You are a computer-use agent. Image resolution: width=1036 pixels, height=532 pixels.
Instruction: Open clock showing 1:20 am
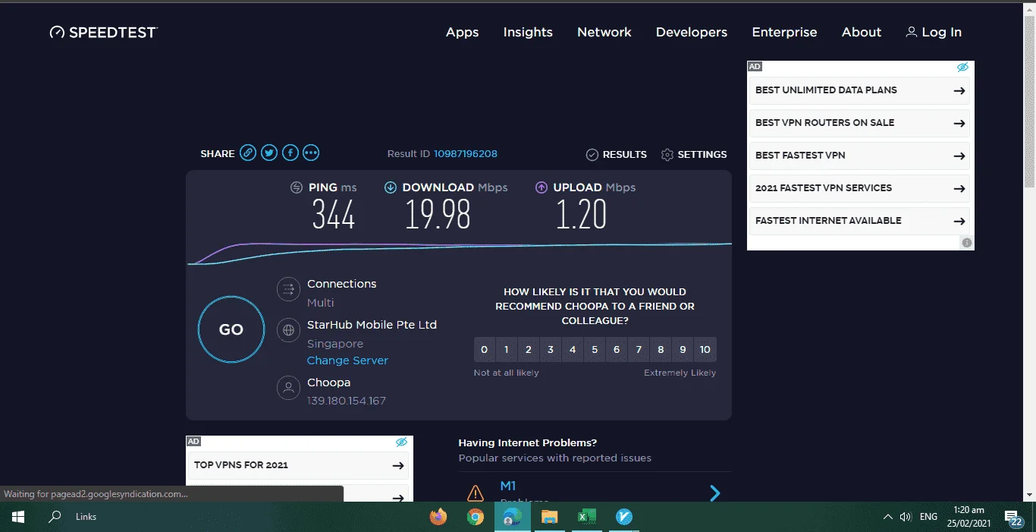click(x=969, y=517)
